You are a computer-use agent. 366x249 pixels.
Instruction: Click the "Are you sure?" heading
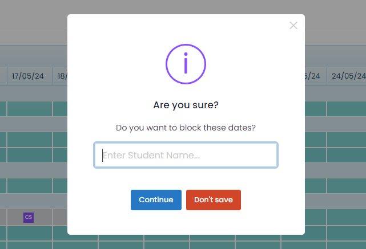tap(186, 105)
